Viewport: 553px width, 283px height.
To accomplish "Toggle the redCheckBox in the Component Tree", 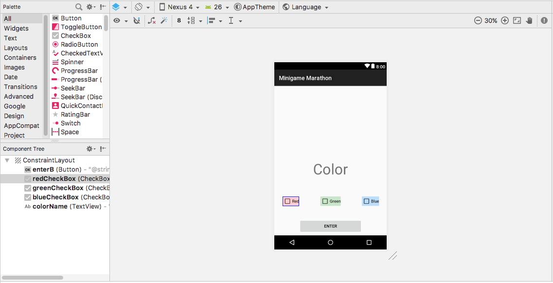I will click(x=28, y=178).
